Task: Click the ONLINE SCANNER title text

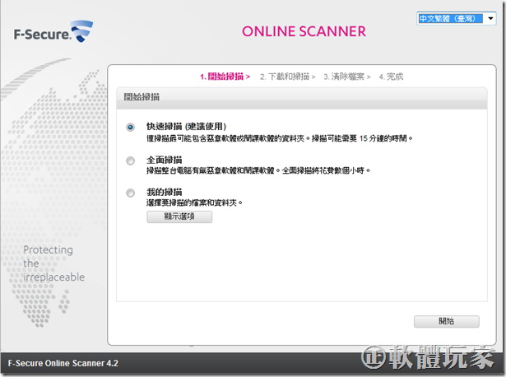Action: coord(304,31)
